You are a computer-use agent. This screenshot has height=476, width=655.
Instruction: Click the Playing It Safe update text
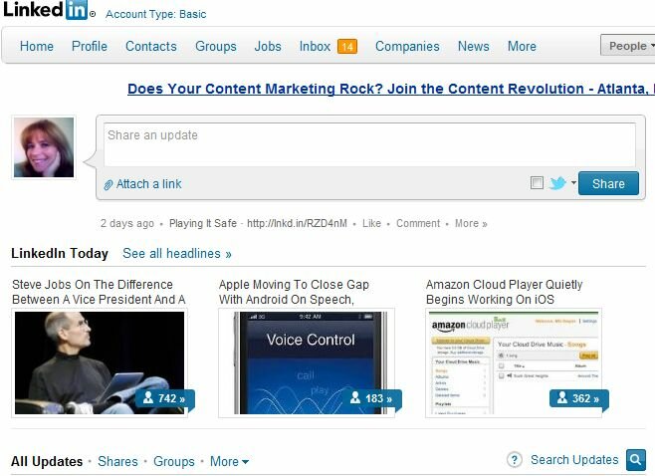click(x=203, y=224)
